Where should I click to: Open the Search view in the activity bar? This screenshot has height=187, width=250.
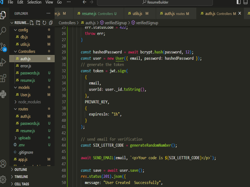4,31
